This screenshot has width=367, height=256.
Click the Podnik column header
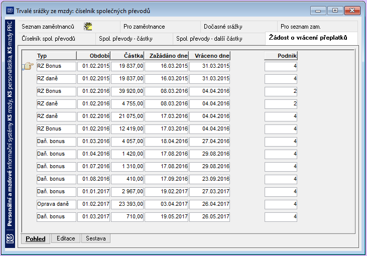pos(281,56)
